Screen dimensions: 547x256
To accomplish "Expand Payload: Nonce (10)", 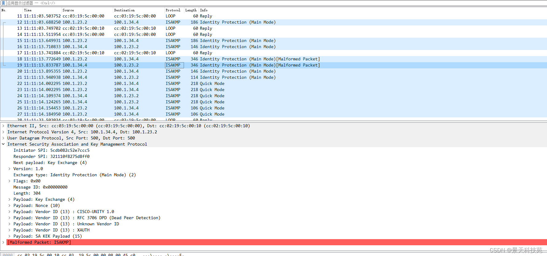I will coord(10,205).
